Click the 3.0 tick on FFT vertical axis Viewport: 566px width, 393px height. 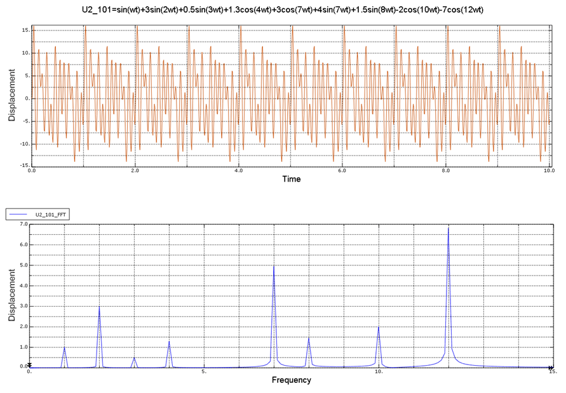point(24,307)
